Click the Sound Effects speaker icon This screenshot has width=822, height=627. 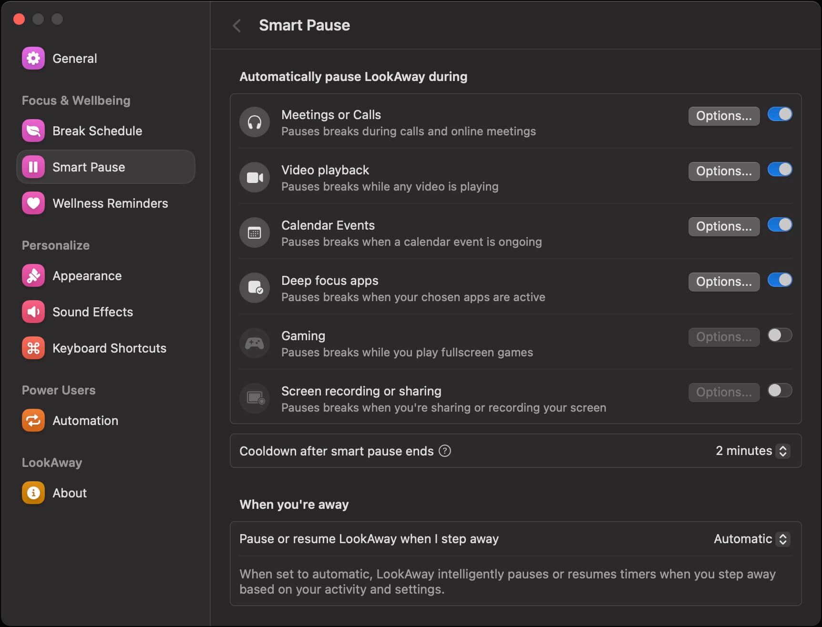(33, 312)
